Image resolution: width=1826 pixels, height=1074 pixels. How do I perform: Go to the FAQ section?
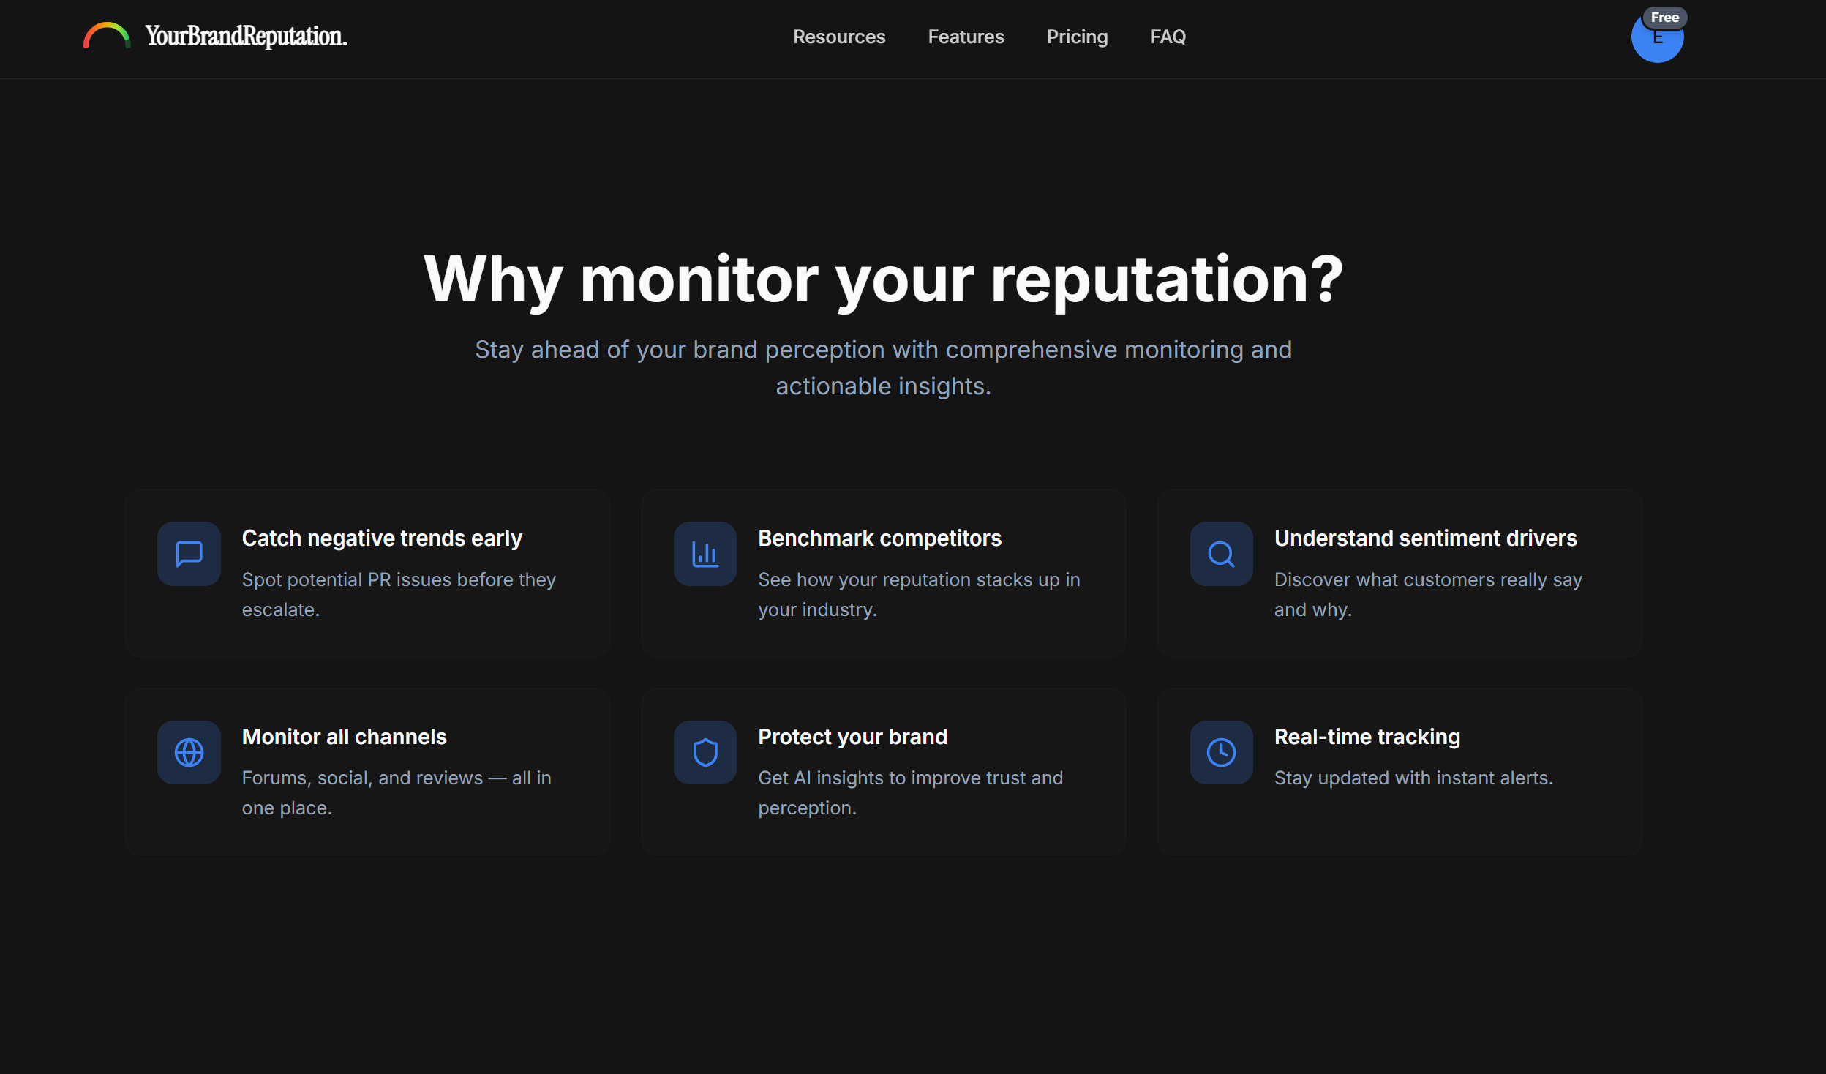(x=1167, y=37)
